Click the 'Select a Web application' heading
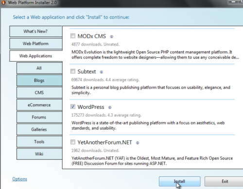The width and height of the screenshot is (243, 189). 71,17
